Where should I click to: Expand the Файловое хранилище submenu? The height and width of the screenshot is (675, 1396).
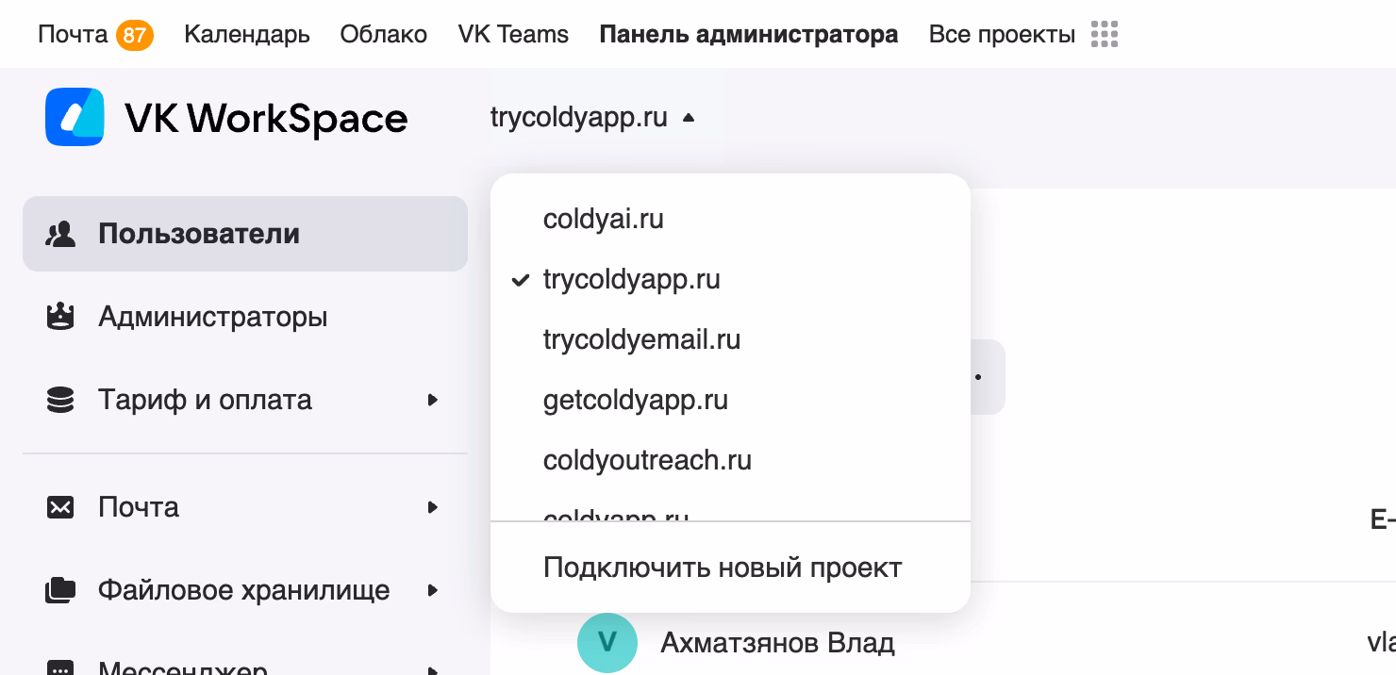point(433,590)
